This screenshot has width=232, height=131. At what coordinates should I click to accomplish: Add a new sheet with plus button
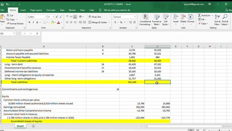[x=33, y=126]
